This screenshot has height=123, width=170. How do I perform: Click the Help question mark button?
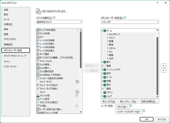pyautogui.click(x=158, y=3)
